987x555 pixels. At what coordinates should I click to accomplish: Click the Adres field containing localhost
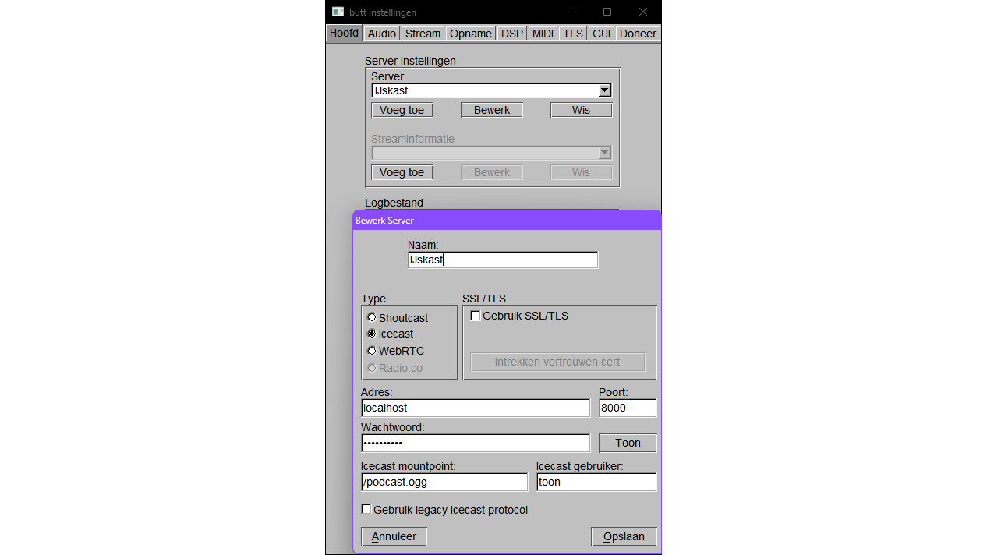pyautogui.click(x=476, y=408)
